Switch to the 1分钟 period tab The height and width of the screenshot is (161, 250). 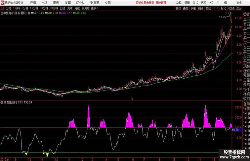coord(17,8)
